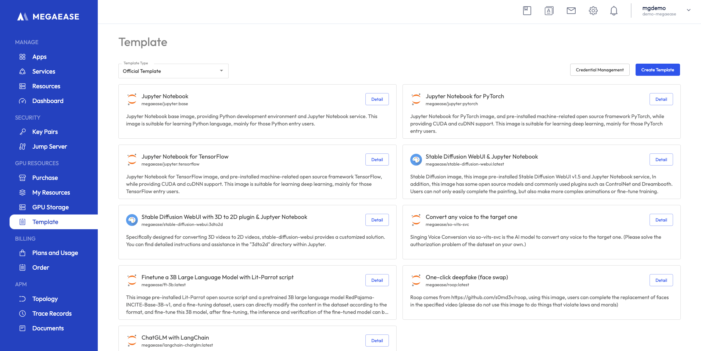Select Plans and Usage in billing
This screenshot has width=701, height=351.
[55, 253]
